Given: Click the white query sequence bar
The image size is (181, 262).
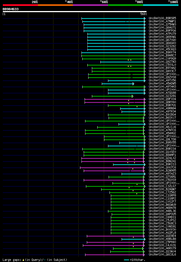Looking at the screenshot, I should 75,12.
